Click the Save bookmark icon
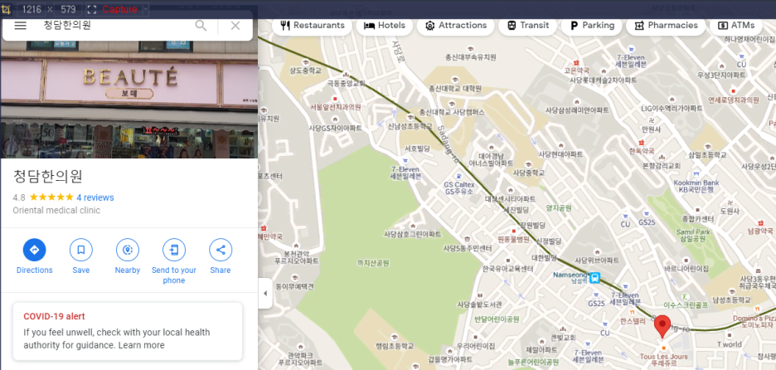776x370 pixels. 81,250
